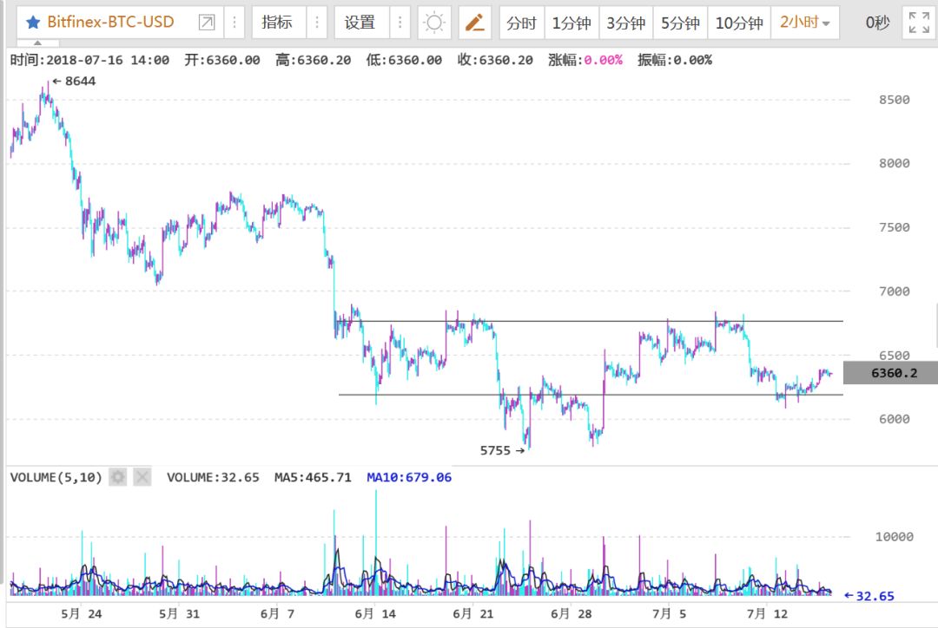Viewport: 938px width, 628px height.
Task: Open the dots menu next to 指标
Action: coord(317,23)
